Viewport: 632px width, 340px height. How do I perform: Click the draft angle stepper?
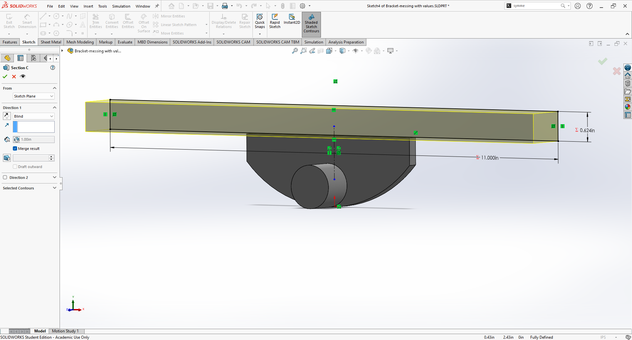tap(51, 158)
